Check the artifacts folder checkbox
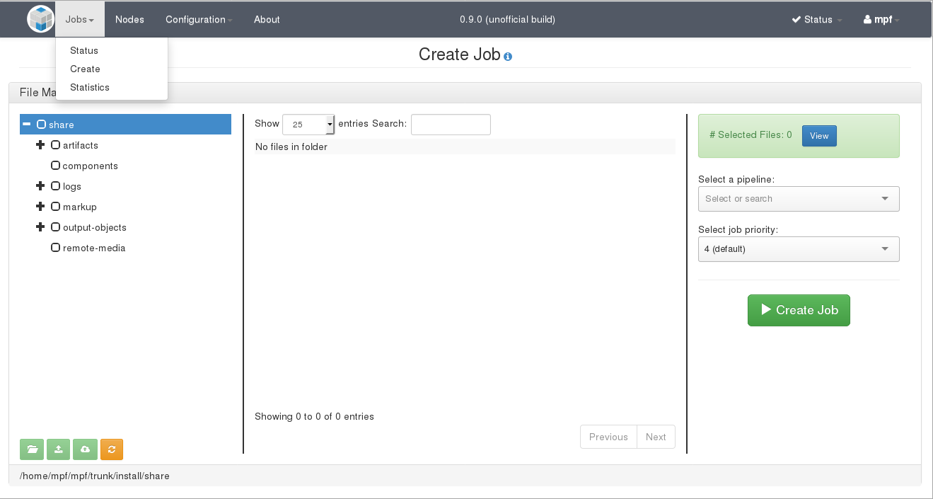 (56, 145)
